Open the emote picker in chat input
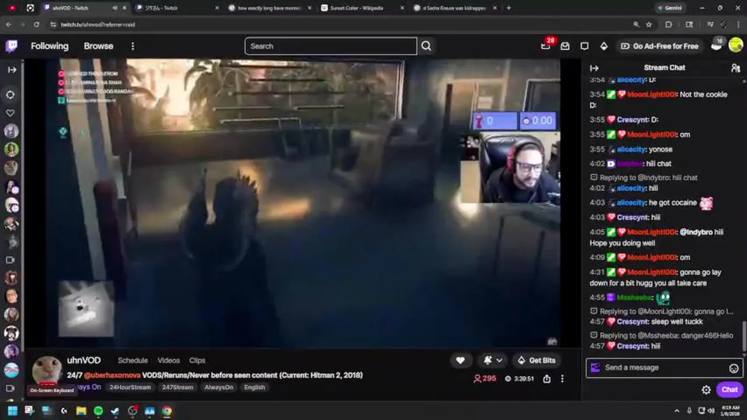This screenshot has width=747, height=420. 734,368
